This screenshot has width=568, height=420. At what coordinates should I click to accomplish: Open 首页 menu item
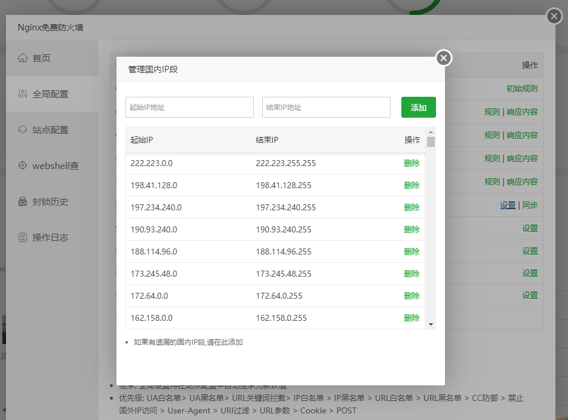pos(52,58)
